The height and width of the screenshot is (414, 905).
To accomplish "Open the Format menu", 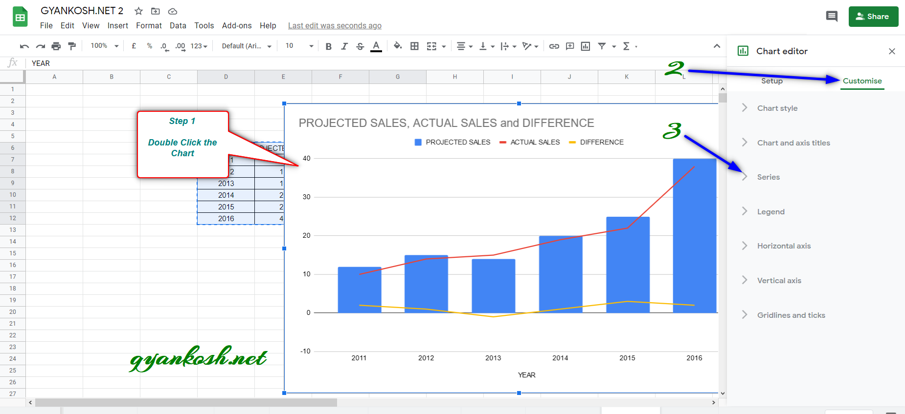I will click(x=149, y=26).
